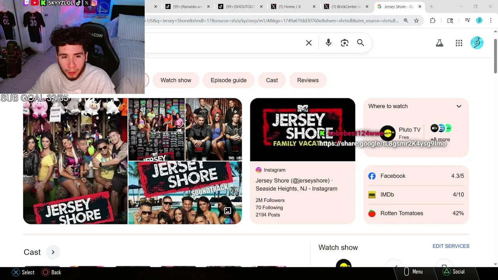Bookmark this page with the star icon
The height and width of the screenshot is (280, 498).
pyautogui.click(x=416, y=21)
